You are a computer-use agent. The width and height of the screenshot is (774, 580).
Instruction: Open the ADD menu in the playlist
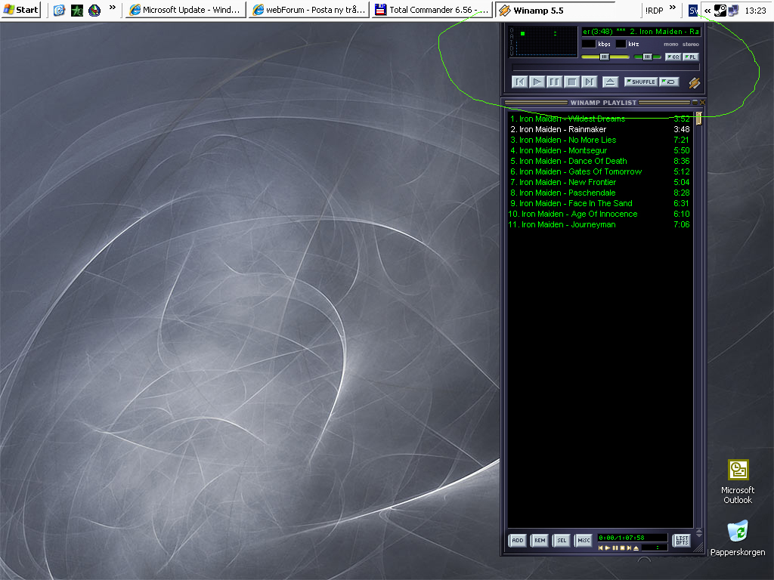[x=517, y=541]
